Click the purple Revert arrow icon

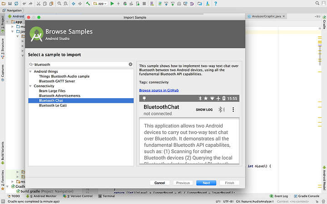tap(192, 4)
